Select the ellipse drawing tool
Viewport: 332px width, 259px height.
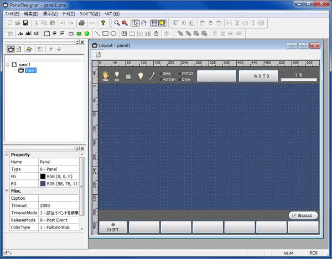113,34
